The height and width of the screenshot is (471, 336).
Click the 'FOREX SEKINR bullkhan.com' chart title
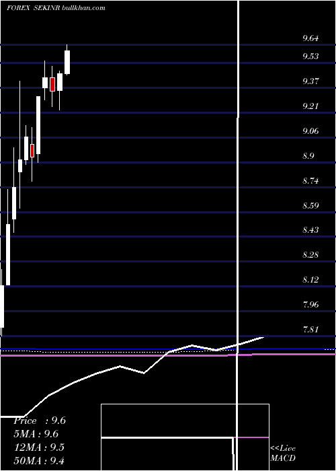[56, 8]
